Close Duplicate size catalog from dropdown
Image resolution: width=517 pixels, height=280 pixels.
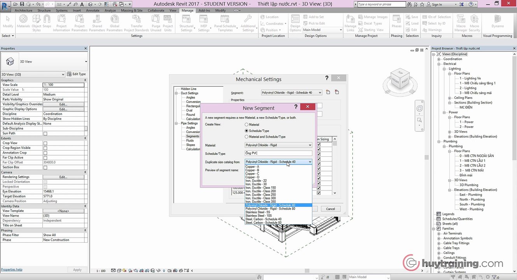coord(310,162)
